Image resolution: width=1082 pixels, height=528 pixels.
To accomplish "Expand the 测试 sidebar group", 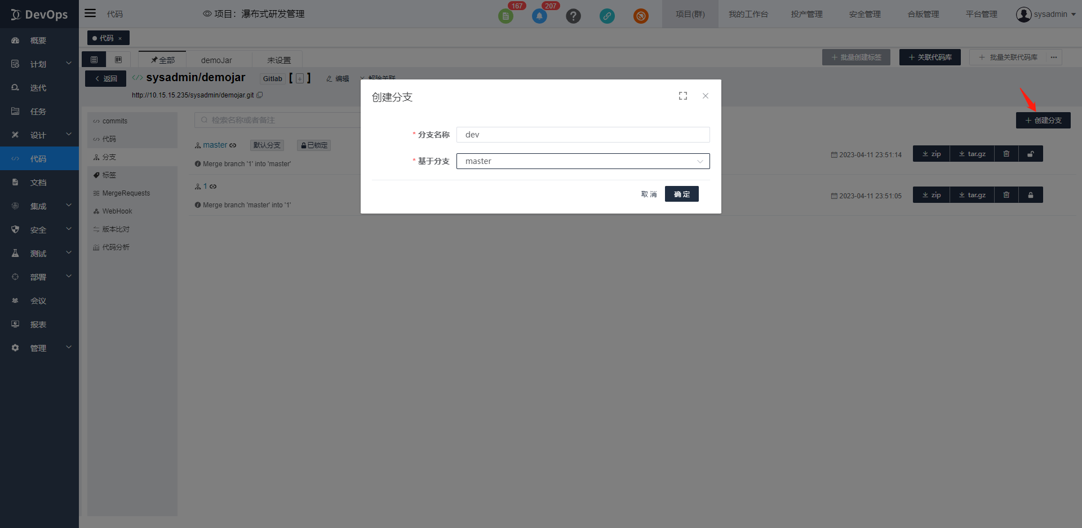I will tap(39, 254).
